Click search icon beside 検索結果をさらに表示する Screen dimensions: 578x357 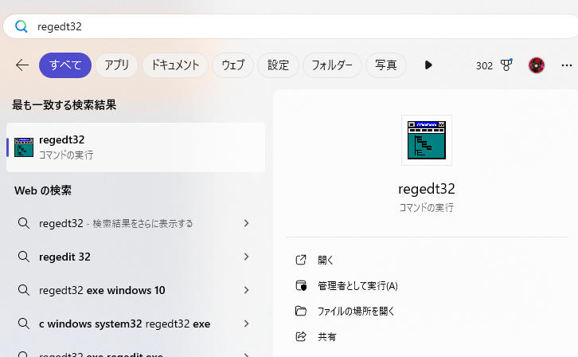click(x=24, y=223)
